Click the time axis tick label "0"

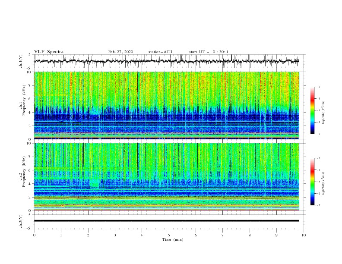pos(34,235)
